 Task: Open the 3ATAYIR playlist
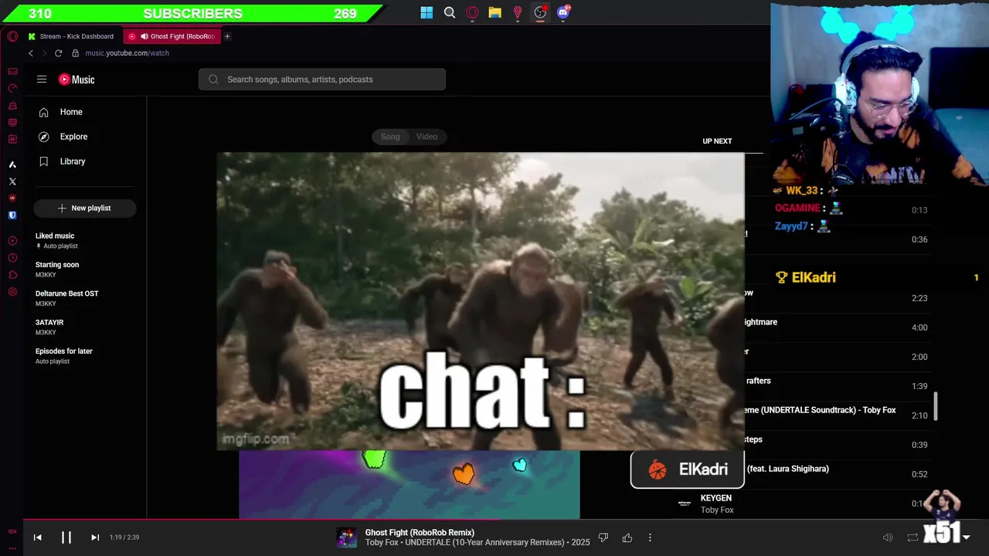coord(85,327)
